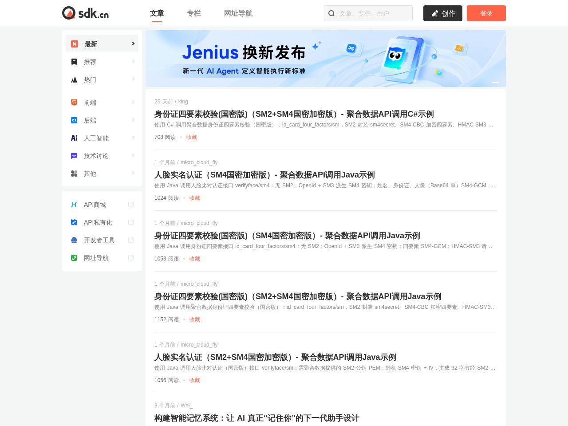The width and height of the screenshot is (568, 426).
Task: Click the banner carousel indicator dash
Action: pyautogui.click(x=496, y=83)
